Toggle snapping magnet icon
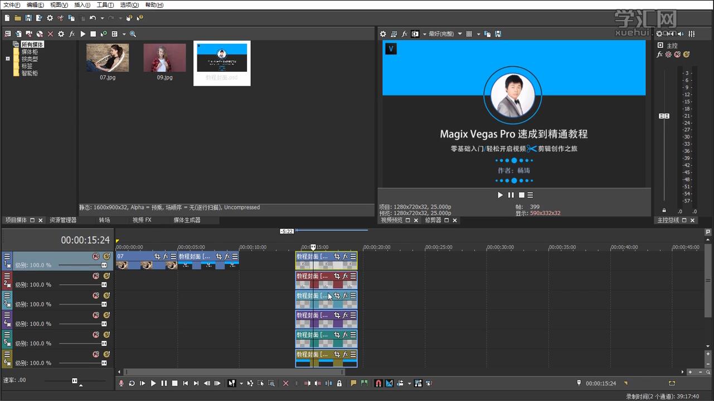 coord(378,383)
